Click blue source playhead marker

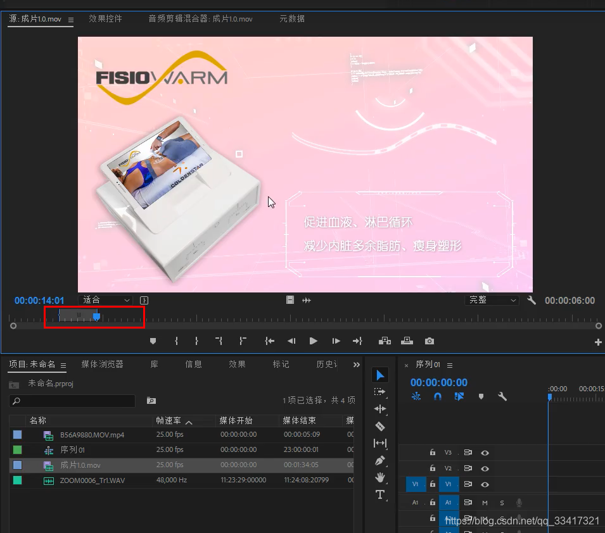96,317
